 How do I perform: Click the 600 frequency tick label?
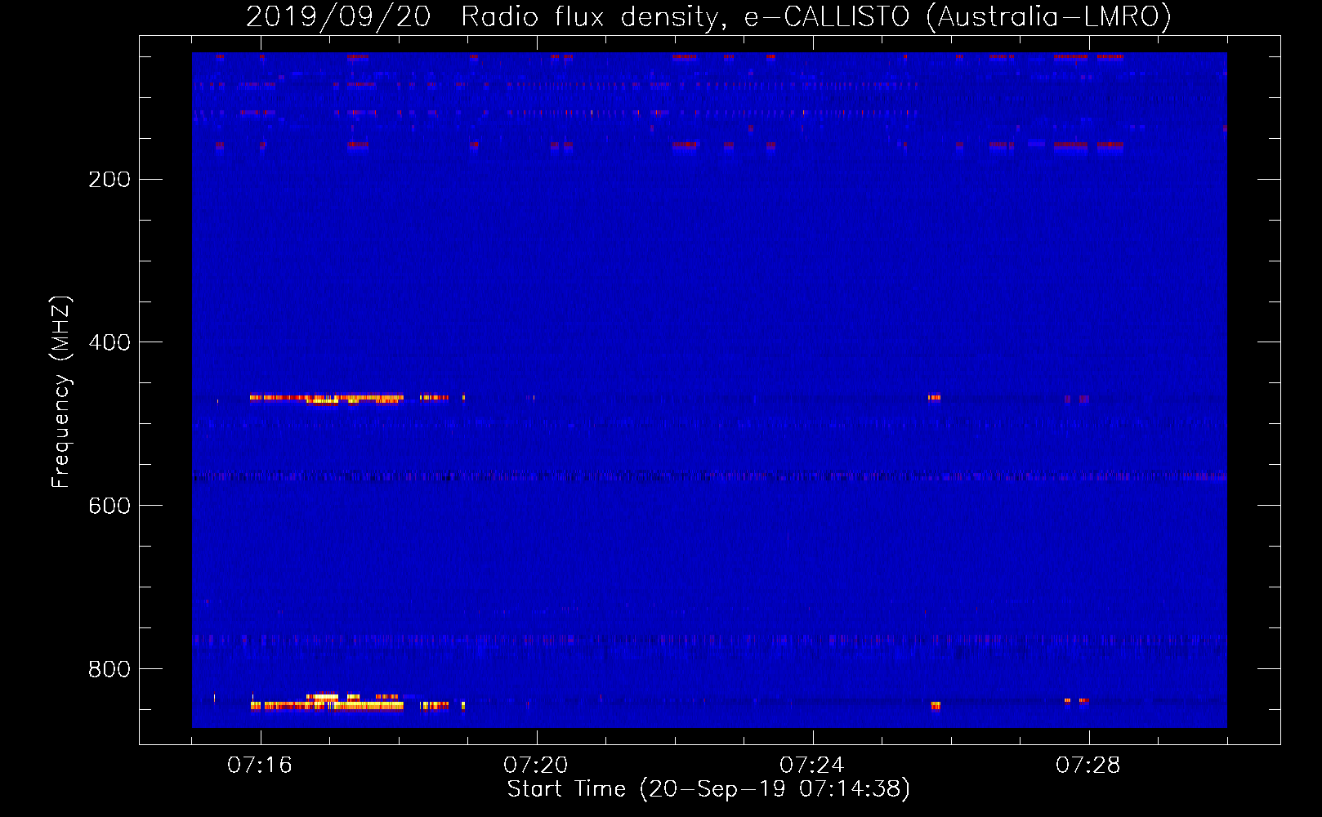[x=109, y=506]
